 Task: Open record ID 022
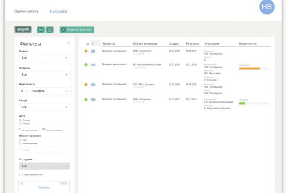coord(93,65)
